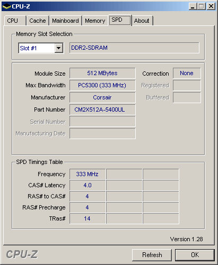Click the Refresh button
Viewport: 218px width, 265px height.
152,255
